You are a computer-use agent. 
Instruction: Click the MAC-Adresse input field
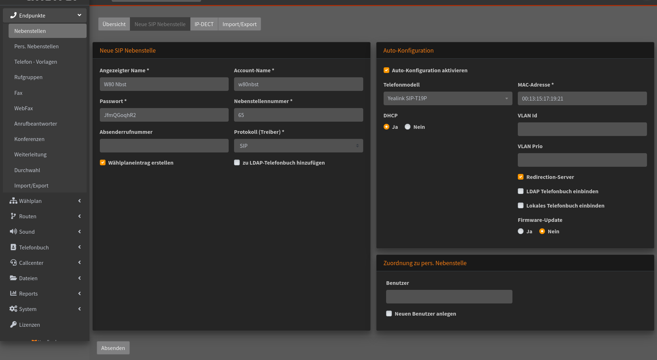(582, 98)
